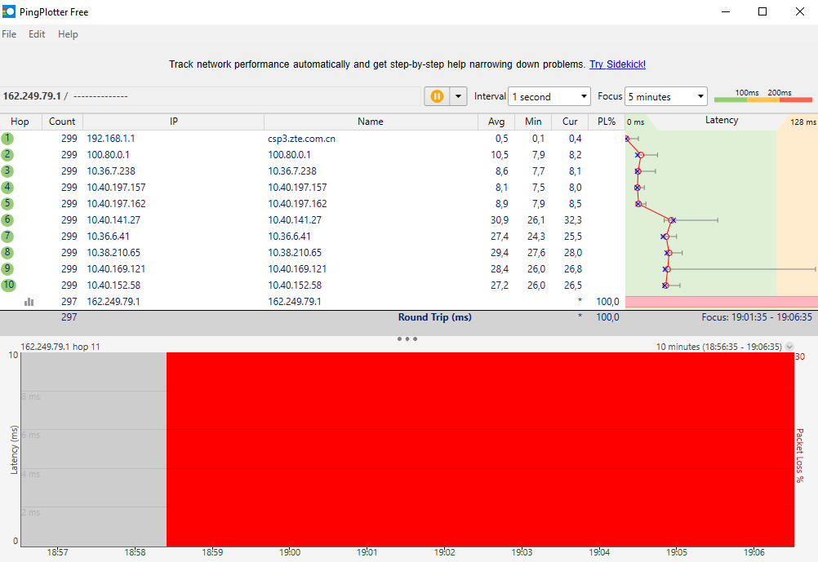Image resolution: width=818 pixels, height=562 pixels.
Task: Click the Min column header
Action: [533, 122]
